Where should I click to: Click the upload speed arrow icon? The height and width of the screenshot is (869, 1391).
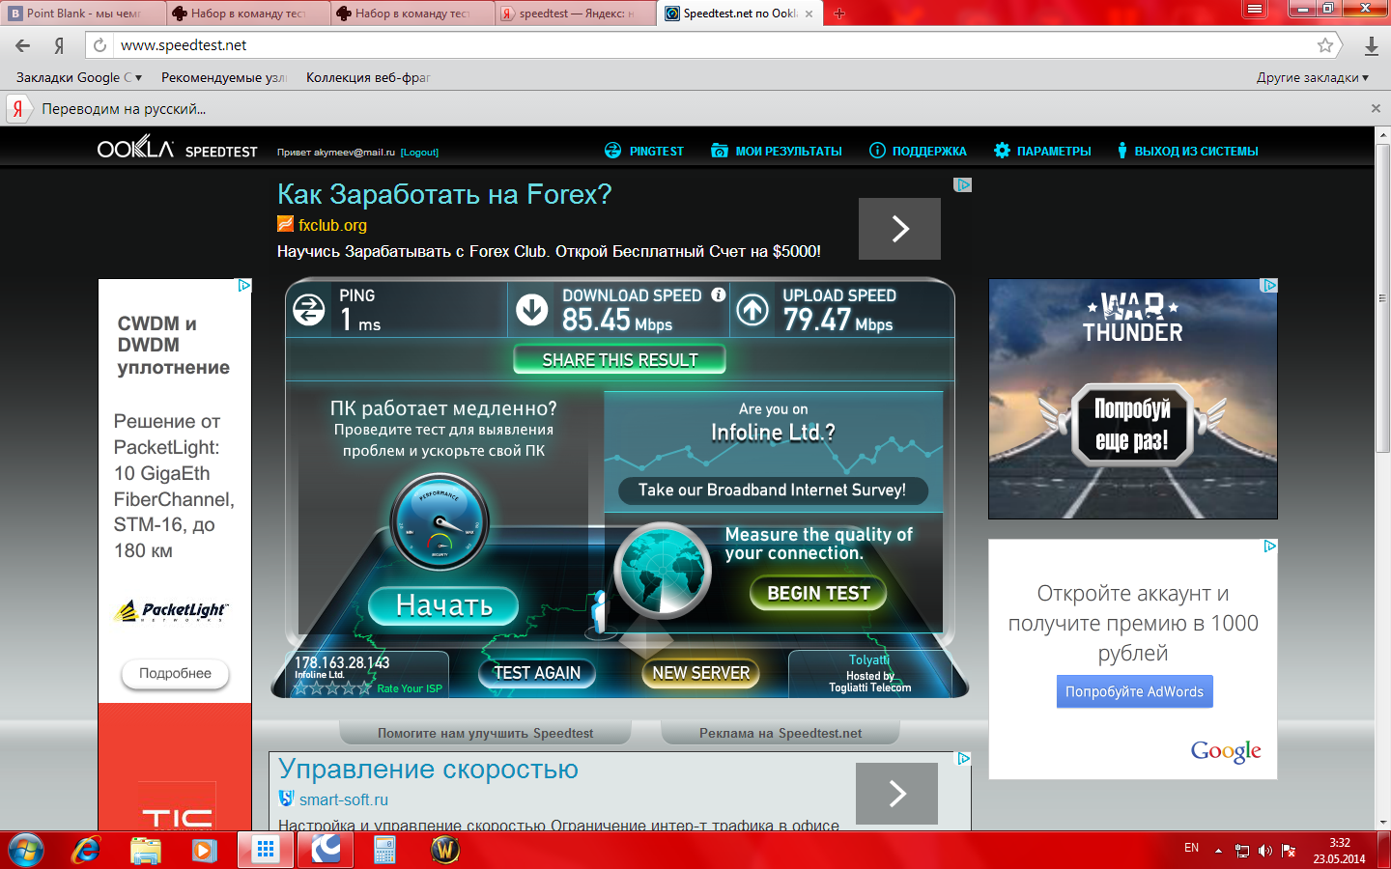pyautogui.click(x=752, y=310)
